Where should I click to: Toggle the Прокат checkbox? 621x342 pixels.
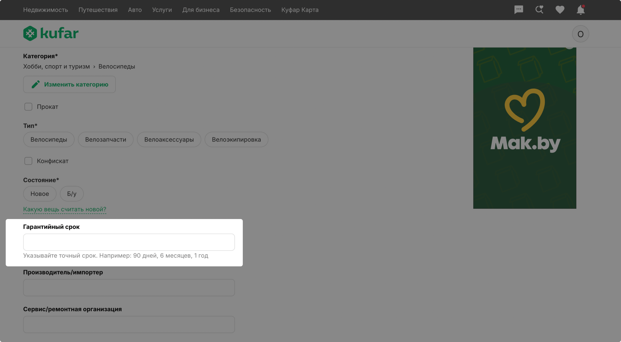click(x=28, y=107)
